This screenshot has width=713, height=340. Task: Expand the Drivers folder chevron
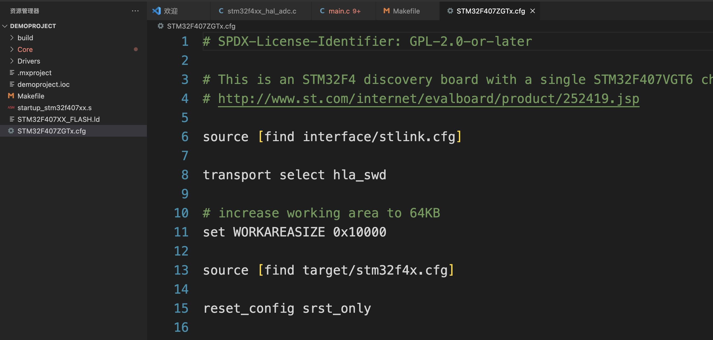tap(12, 61)
